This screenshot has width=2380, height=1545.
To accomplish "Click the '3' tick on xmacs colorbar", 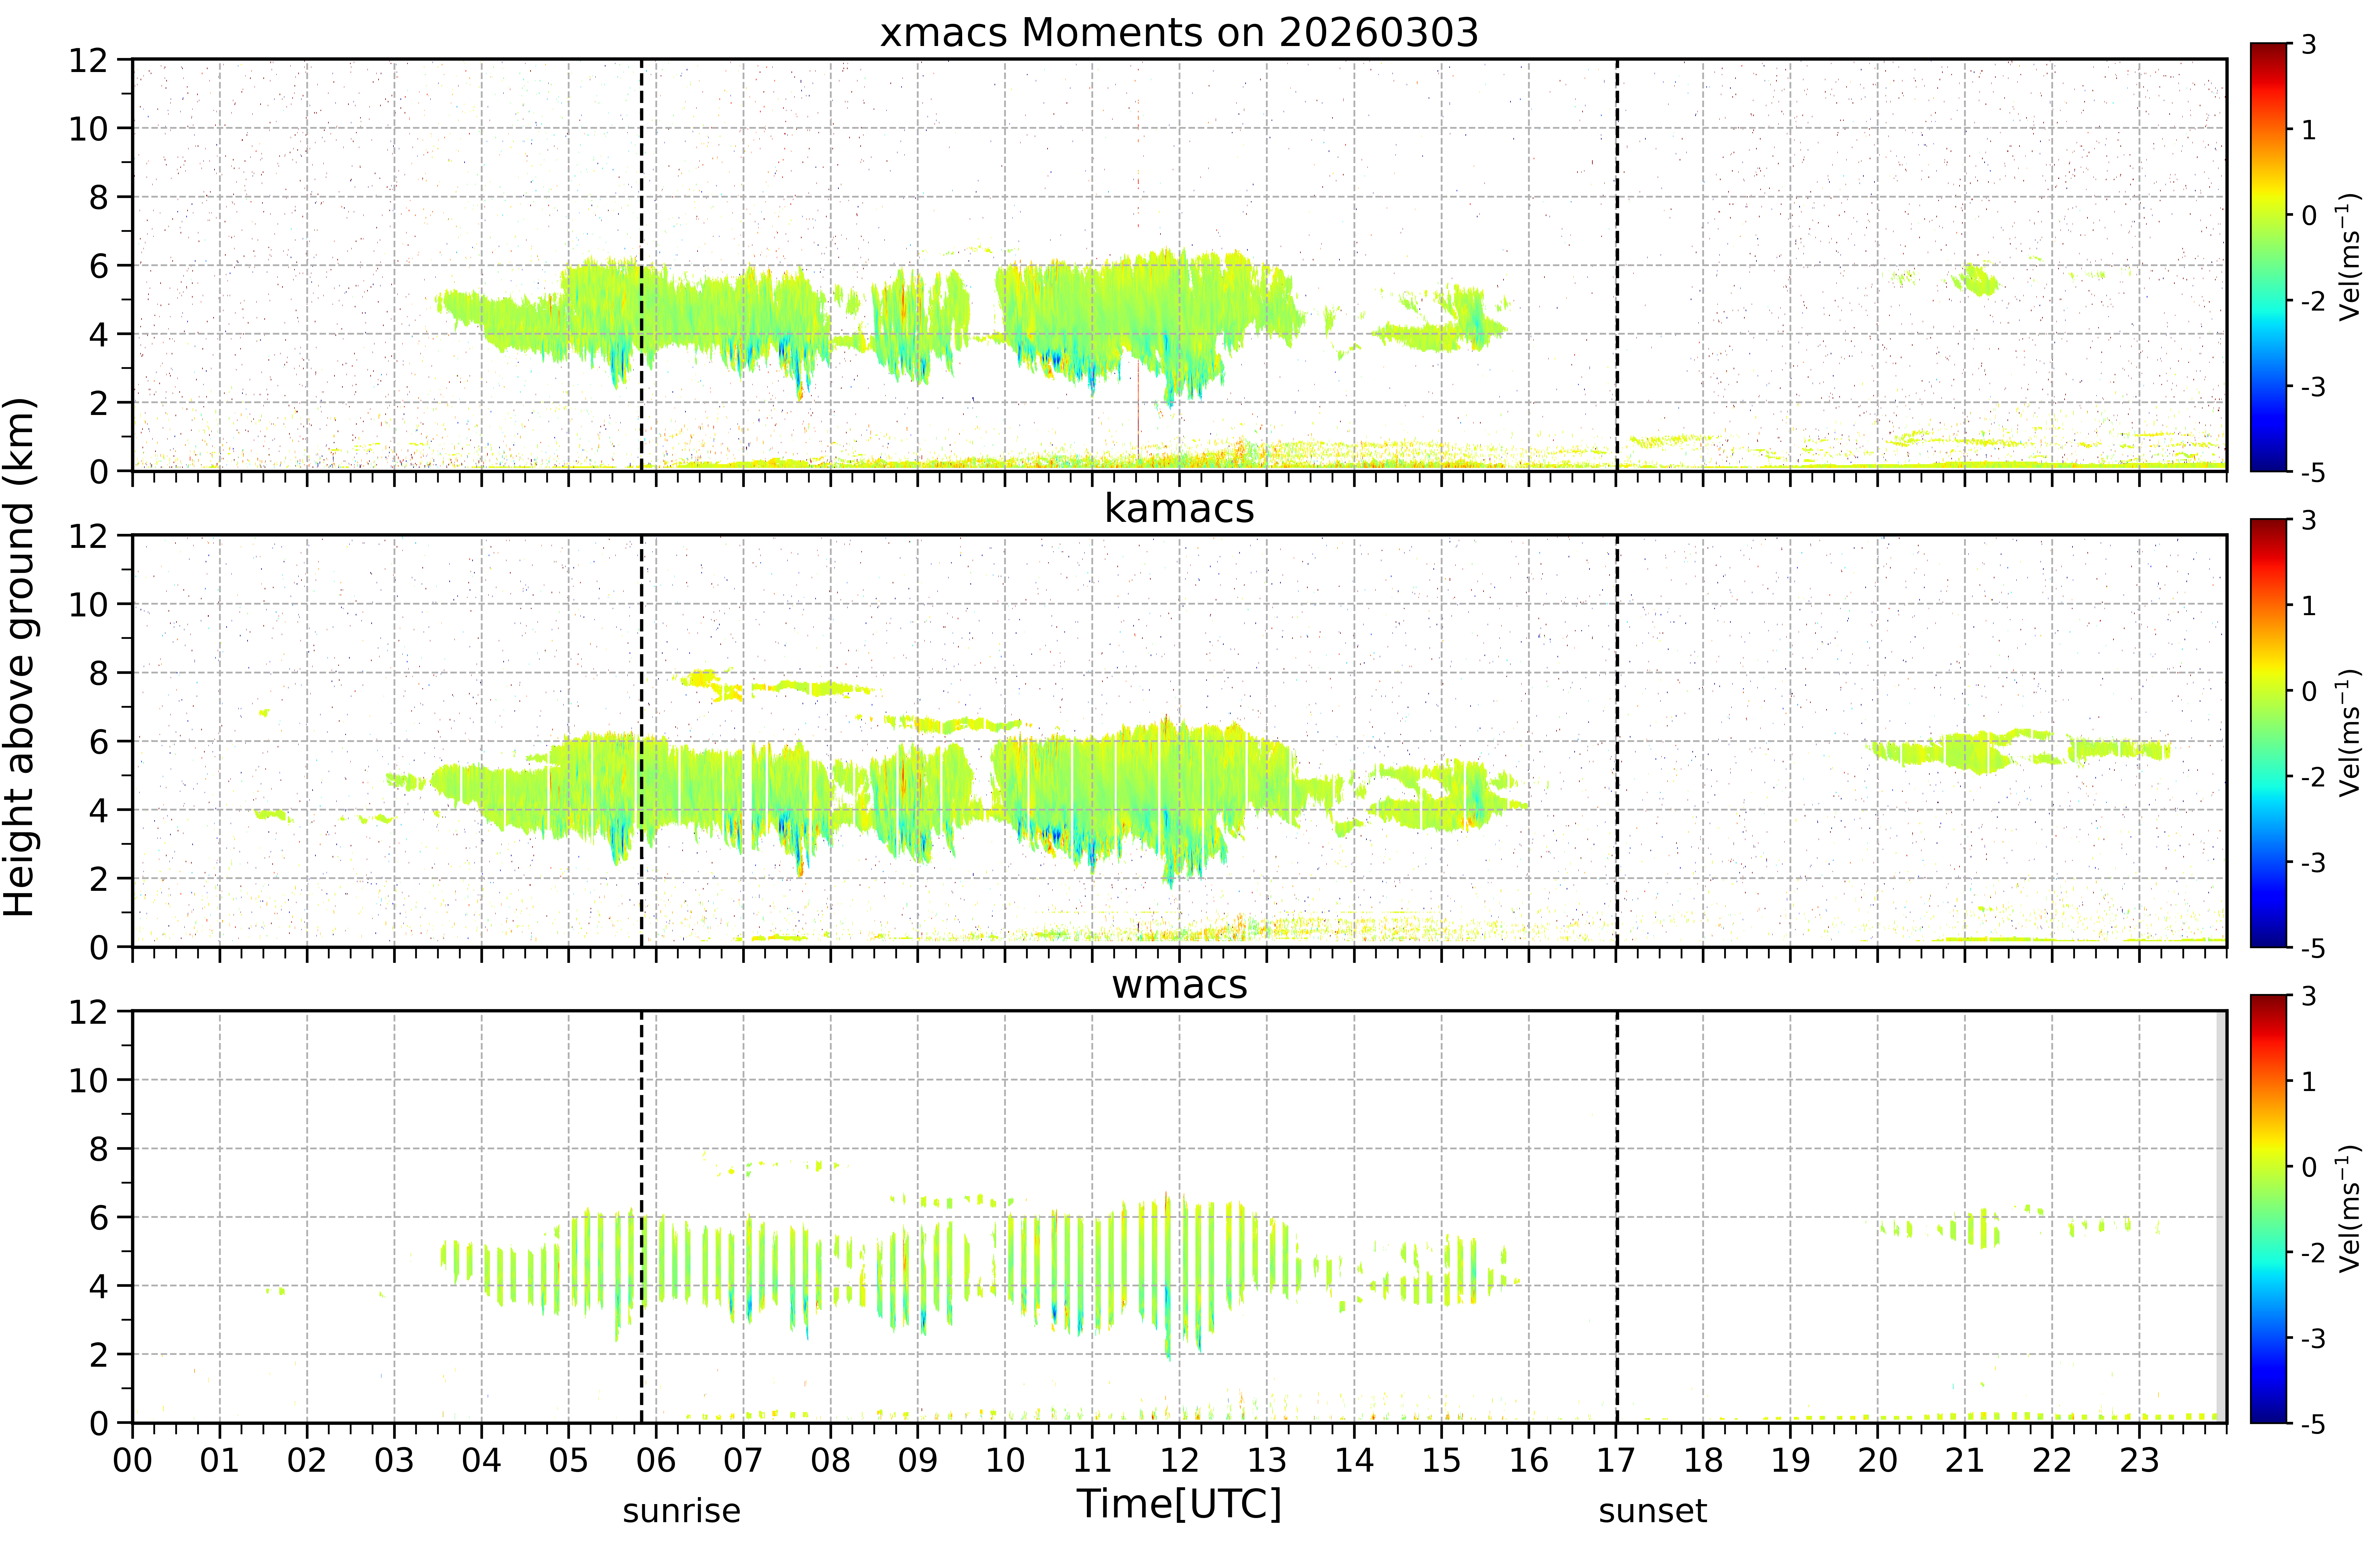I will (2309, 44).
